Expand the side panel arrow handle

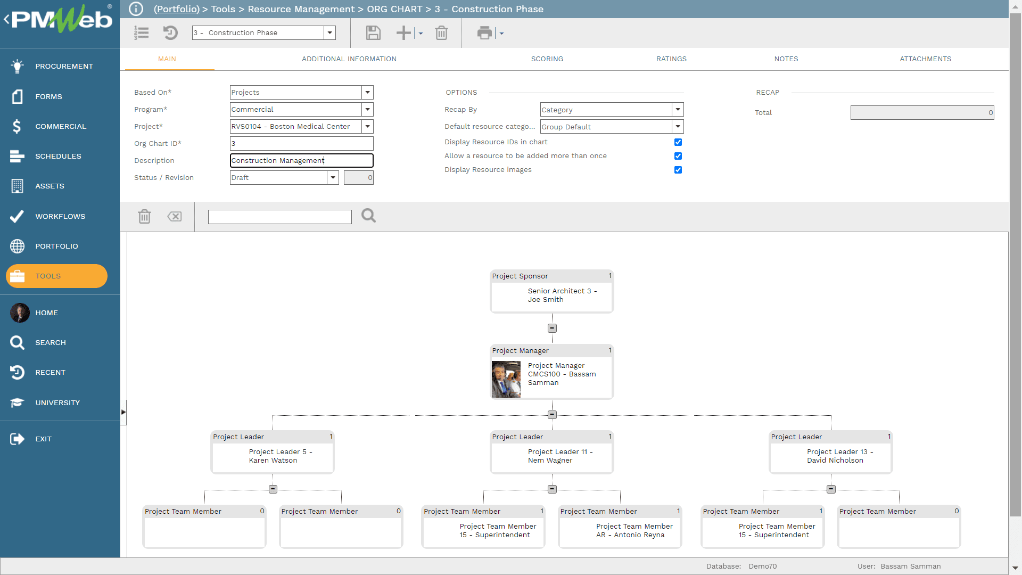pyautogui.click(x=123, y=412)
